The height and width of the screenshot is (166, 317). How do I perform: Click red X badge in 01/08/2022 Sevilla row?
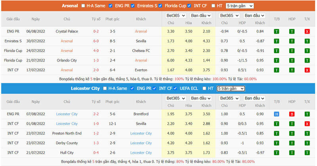click(x=307, y=124)
